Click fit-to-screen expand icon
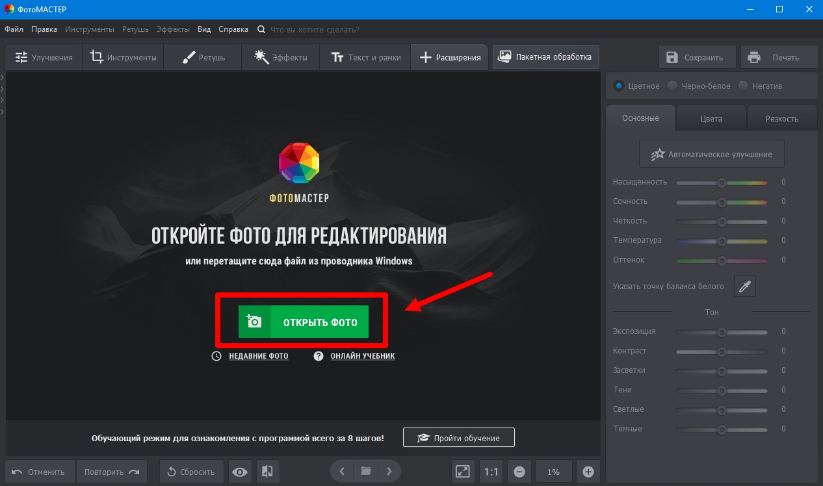823x486 pixels. click(x=463, y=472)
